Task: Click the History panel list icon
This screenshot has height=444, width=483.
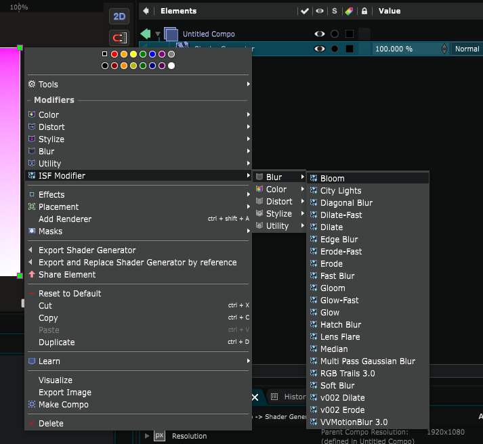Action: pyautogui.click(x=274, y=397)
